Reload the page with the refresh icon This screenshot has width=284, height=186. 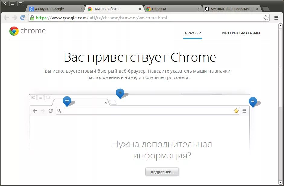(x=22, y=18)
